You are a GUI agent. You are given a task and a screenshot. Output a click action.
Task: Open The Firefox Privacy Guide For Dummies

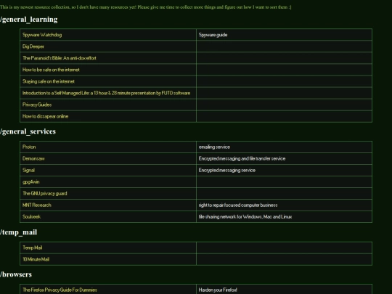pyautogui.click(x=60, y=290)
